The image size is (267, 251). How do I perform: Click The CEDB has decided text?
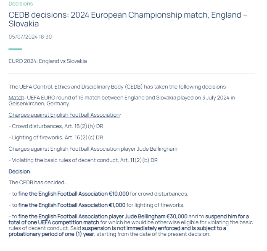(x=37, y=183)
